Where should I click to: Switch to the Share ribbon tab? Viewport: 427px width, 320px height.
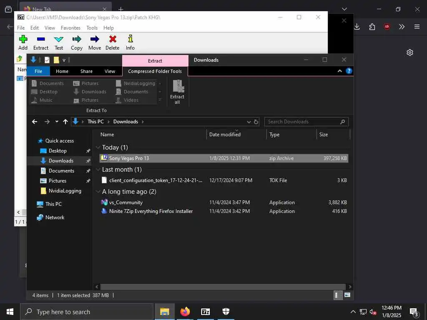tap(86, 71)
